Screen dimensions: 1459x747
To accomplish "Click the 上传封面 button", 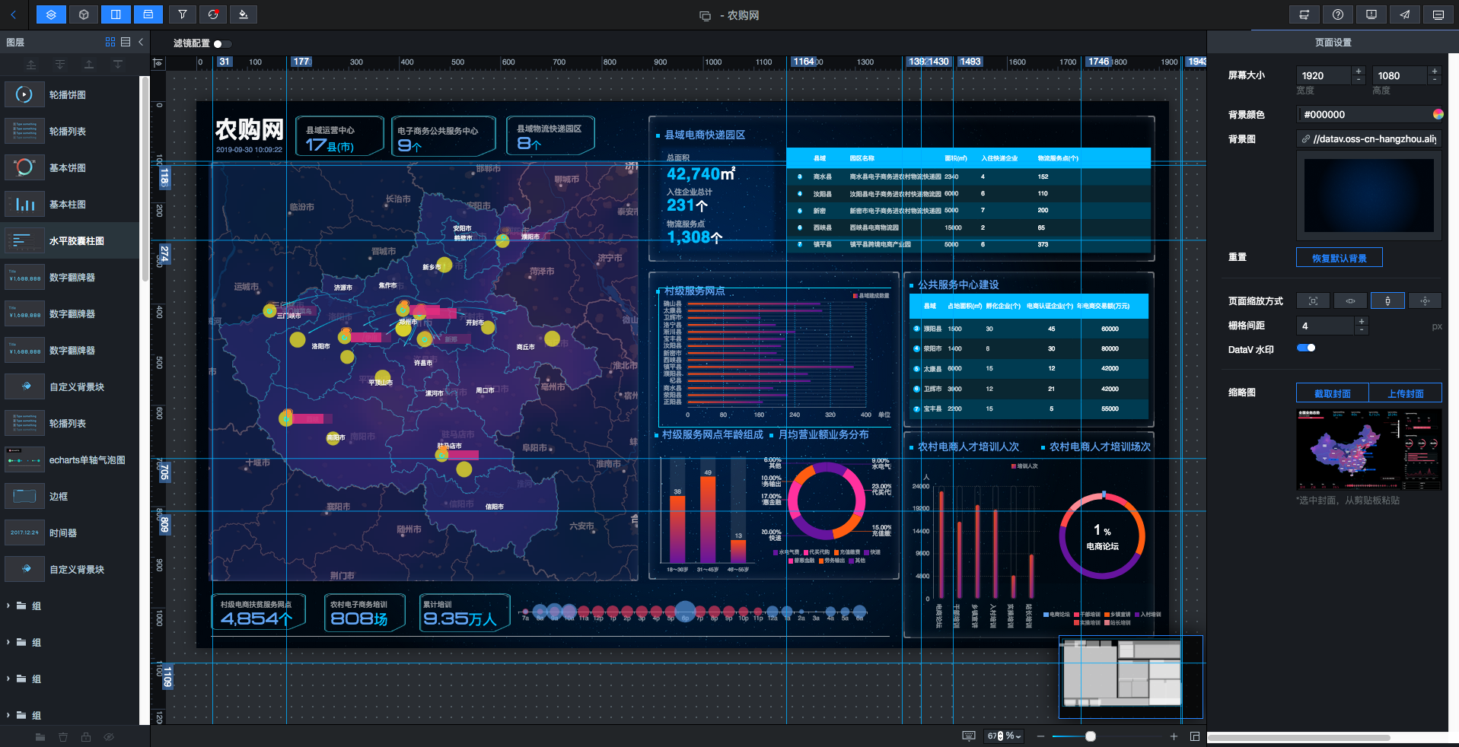I will (x=1405, y=393).
